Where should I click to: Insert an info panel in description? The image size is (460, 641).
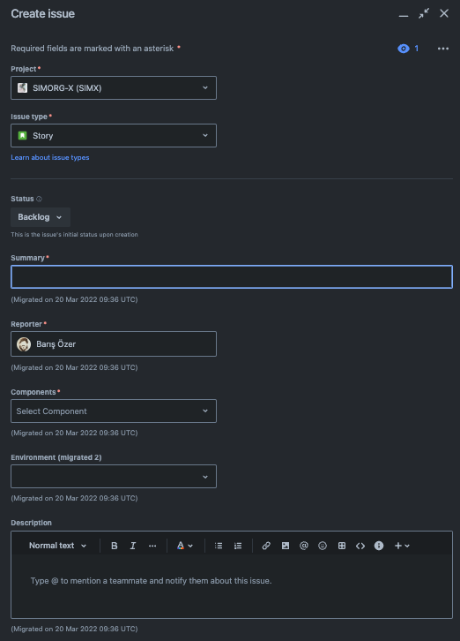(x=379, y=546)
